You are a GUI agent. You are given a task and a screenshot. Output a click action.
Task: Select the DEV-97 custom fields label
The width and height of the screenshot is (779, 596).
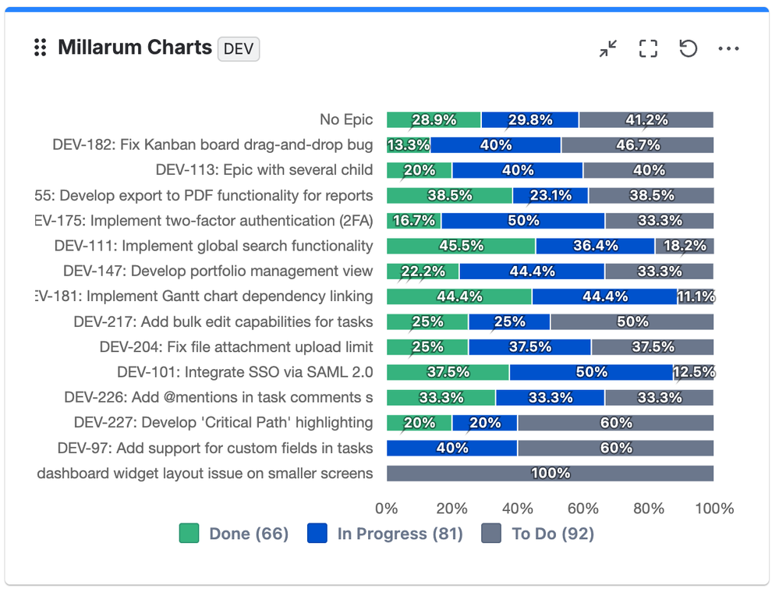[215, 449]
